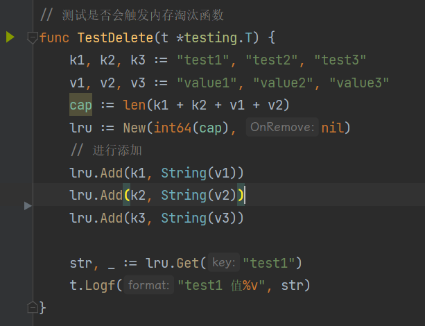Click the green Run test gutter icon
Screen dimensions: 425x326
coord(10,37)
